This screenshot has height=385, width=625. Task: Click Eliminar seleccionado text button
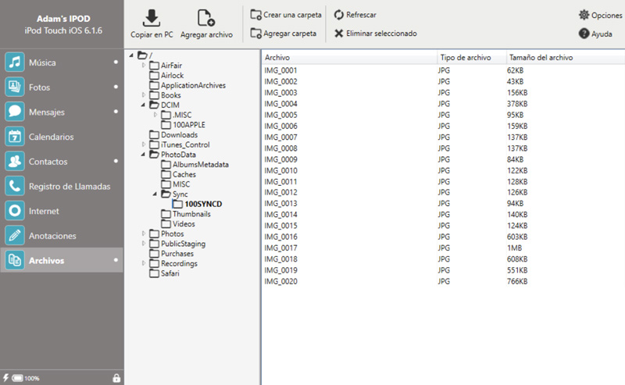(381, 34)
